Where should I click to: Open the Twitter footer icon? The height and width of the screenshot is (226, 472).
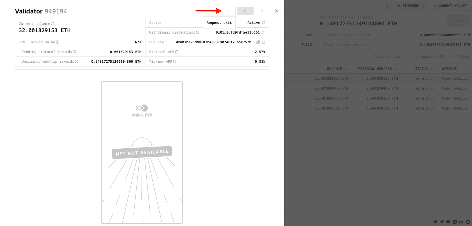(435, 222)
